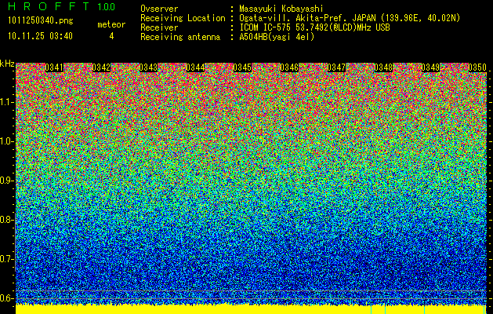Click the 0.7 kHz axis label

[x=6, y=259]
